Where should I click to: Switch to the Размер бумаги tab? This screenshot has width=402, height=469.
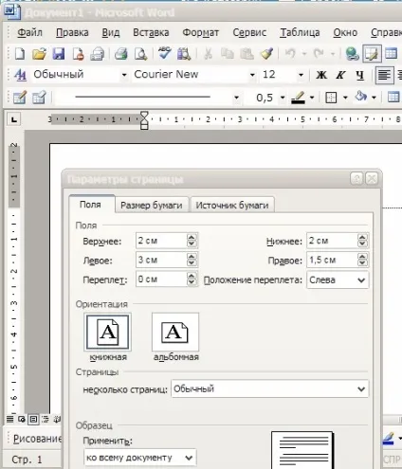click(x=152, y=206)
